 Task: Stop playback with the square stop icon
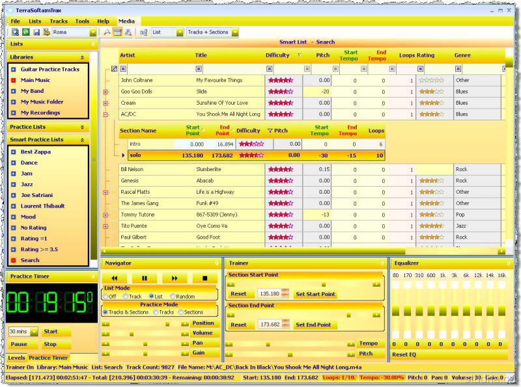[x=204, y=278]
